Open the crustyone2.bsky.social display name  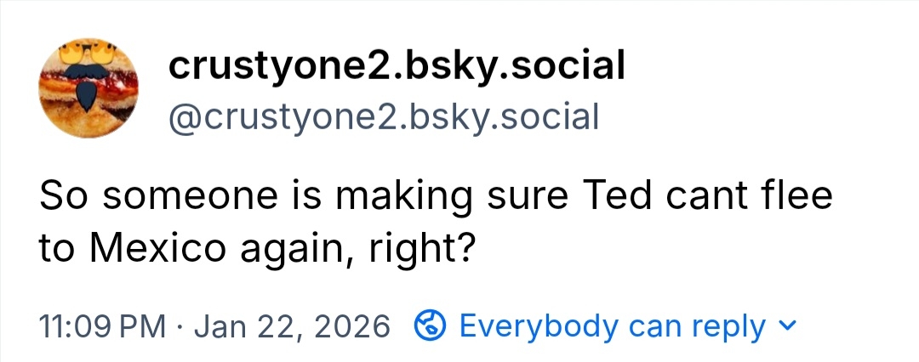click(397, 66)
